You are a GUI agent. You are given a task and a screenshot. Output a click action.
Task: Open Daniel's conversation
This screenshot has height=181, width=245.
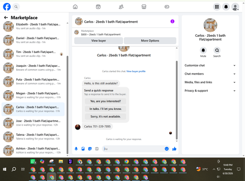point(33,40)
